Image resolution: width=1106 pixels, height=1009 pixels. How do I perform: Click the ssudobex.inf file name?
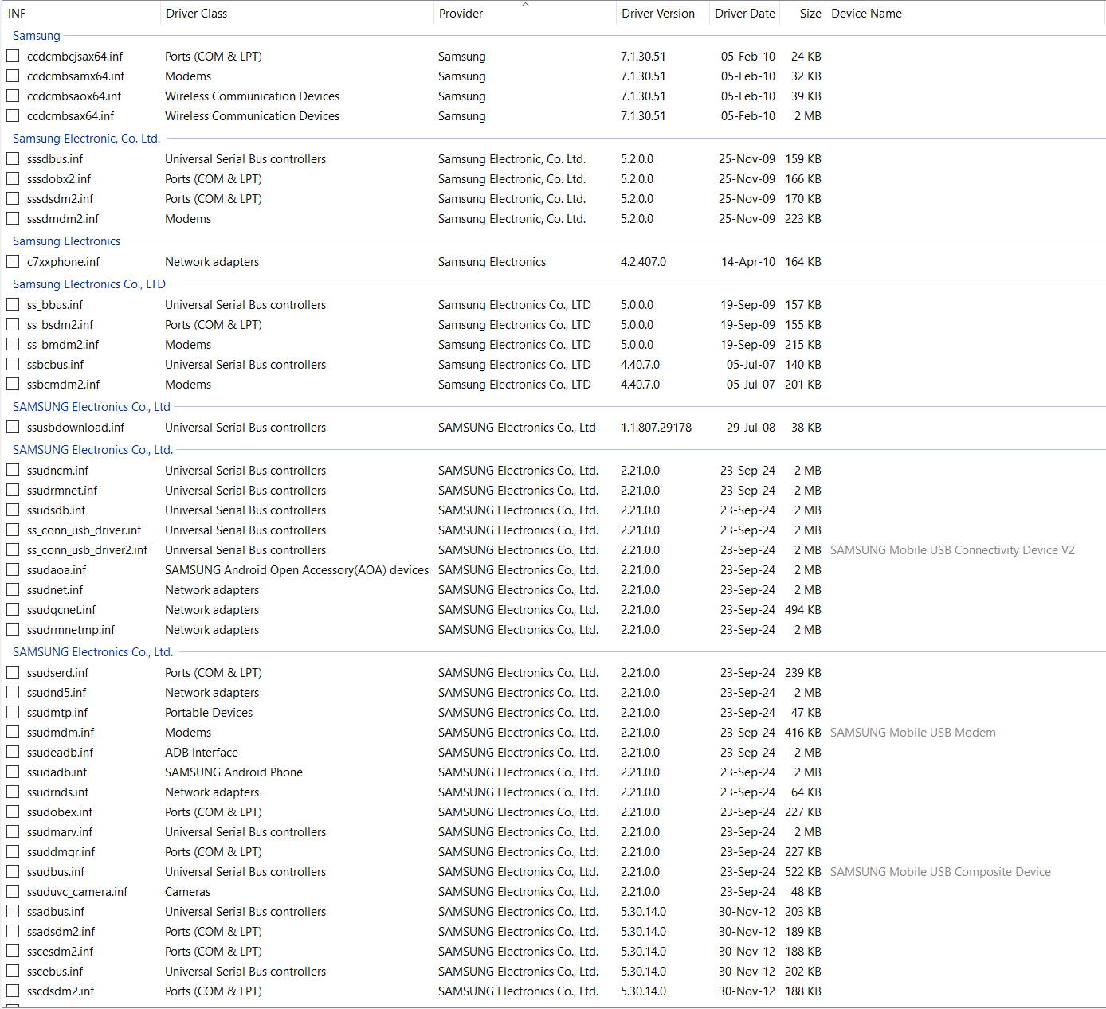click(x=60, y=812)
